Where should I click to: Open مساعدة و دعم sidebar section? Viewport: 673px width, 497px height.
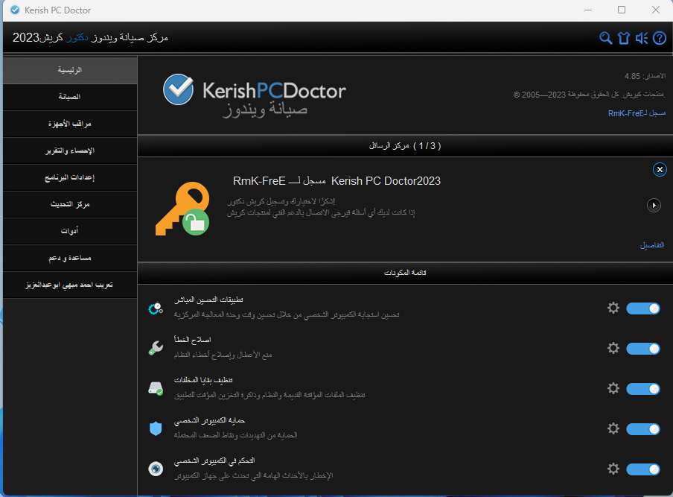[x=70, y=258]
